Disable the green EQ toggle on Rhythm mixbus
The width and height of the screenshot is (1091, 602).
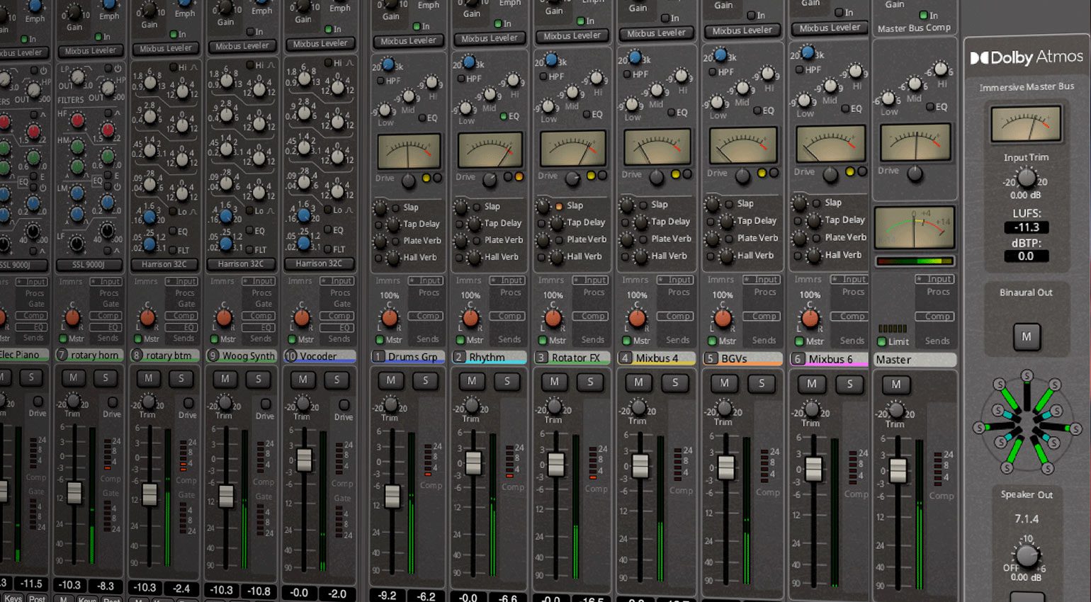[504, 116]
